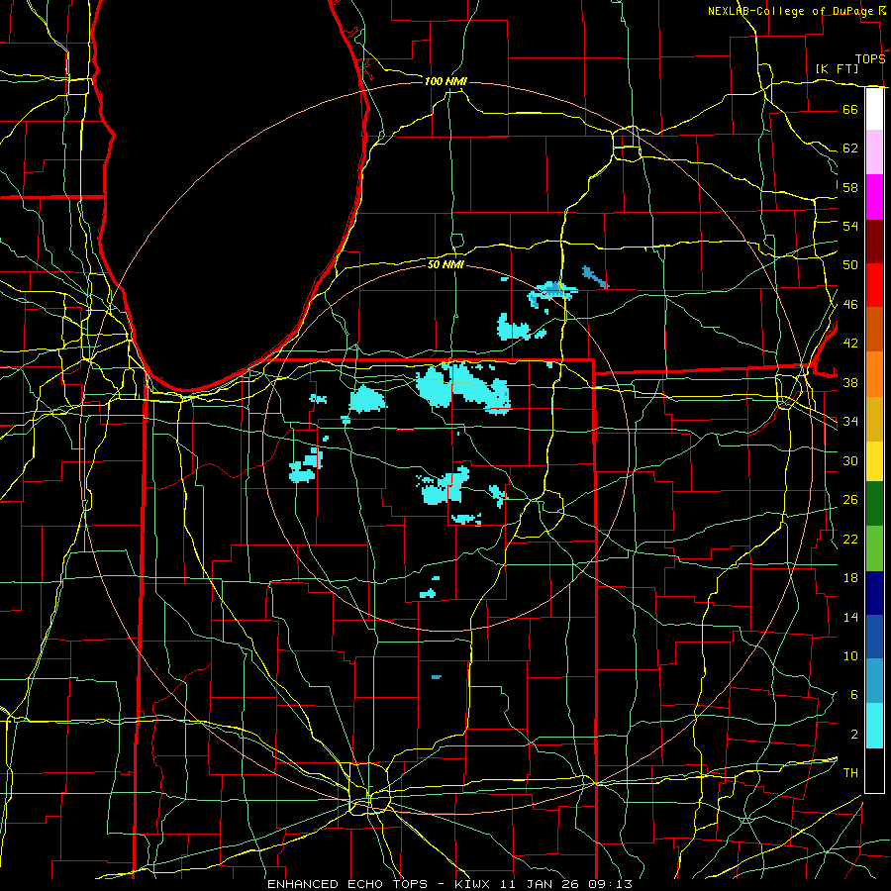
Task: Select the navy blue legend swatch
Action: (874, 592)
